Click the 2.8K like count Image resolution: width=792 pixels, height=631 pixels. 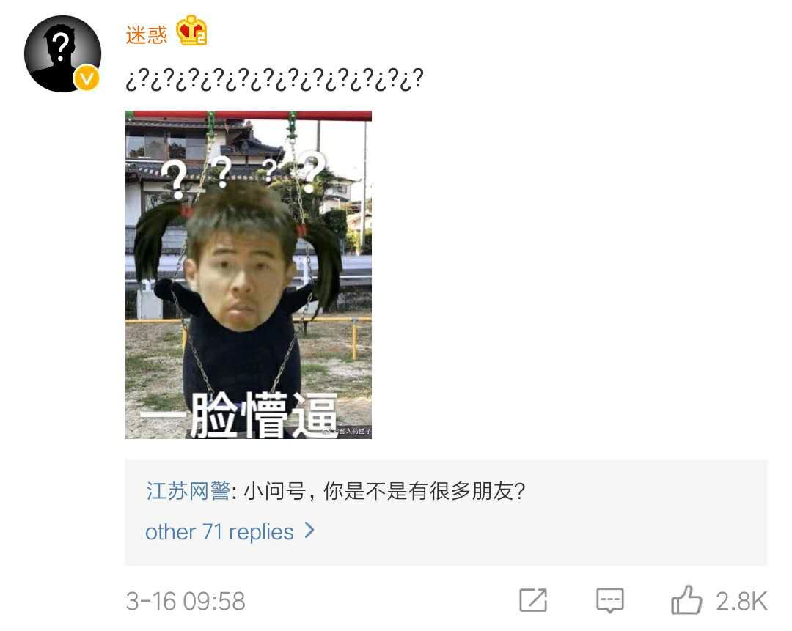[x=741, y=601]
